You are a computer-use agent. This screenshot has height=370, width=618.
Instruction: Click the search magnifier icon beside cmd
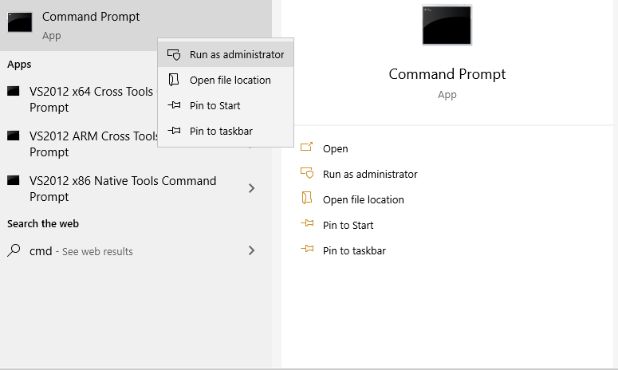pos(14,250)
